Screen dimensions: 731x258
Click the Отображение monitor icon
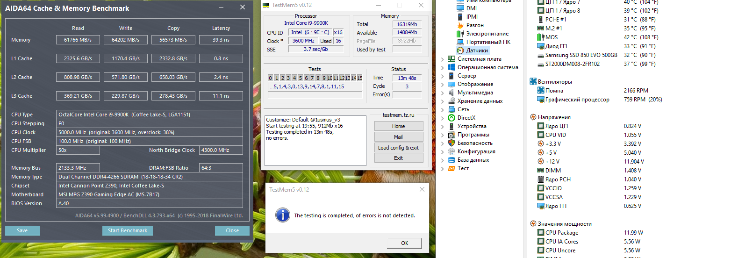pos(451,84)
